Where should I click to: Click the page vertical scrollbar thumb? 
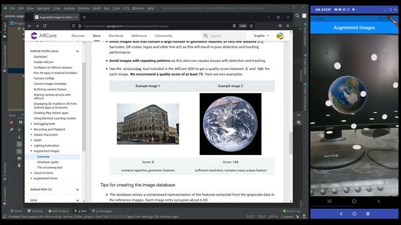pos(291,143)
